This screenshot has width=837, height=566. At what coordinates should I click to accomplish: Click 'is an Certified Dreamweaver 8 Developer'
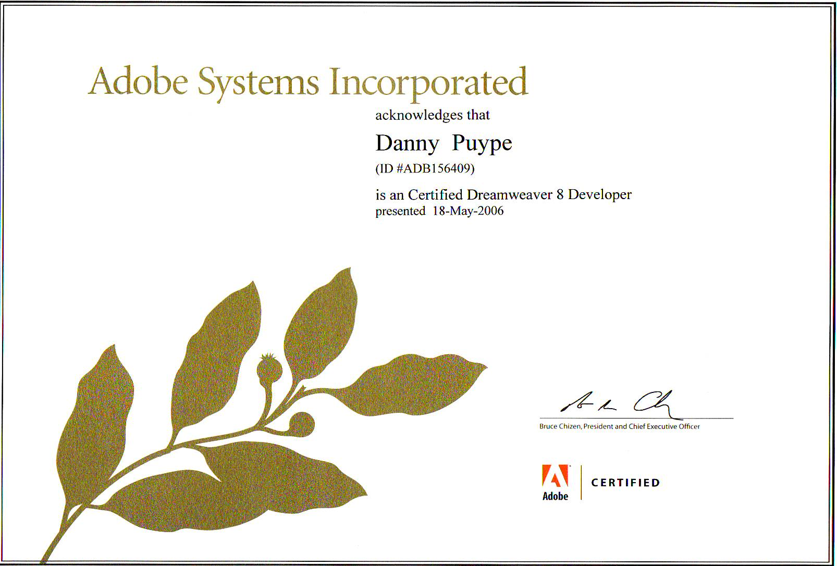[503, 195]
